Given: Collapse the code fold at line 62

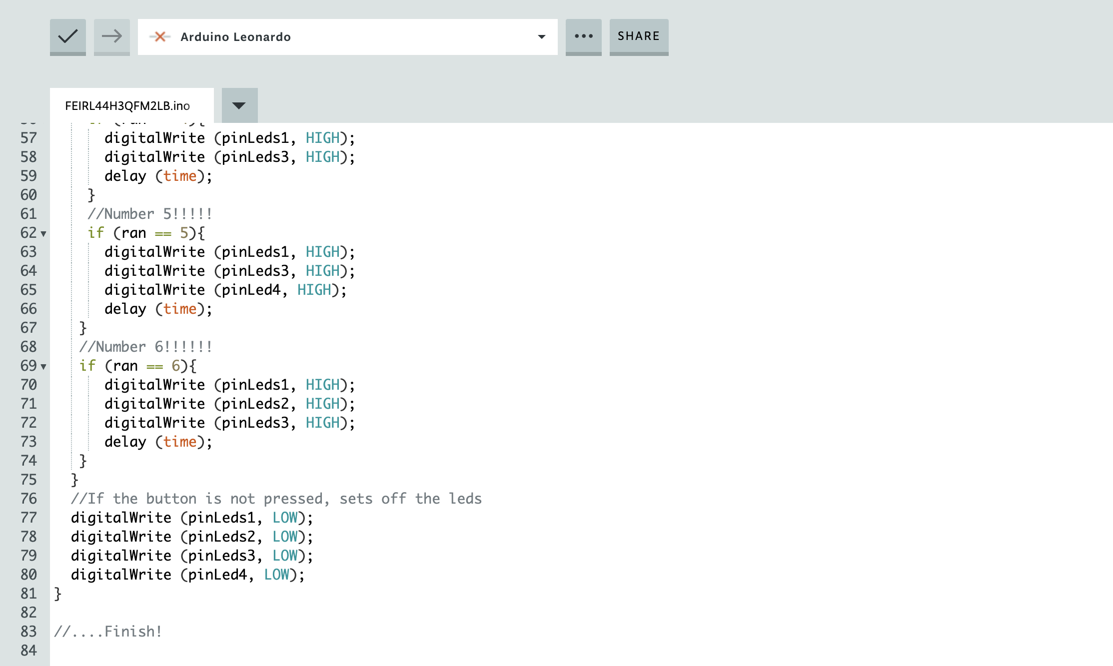Looking at the screenshot, I should pos(43,234).
